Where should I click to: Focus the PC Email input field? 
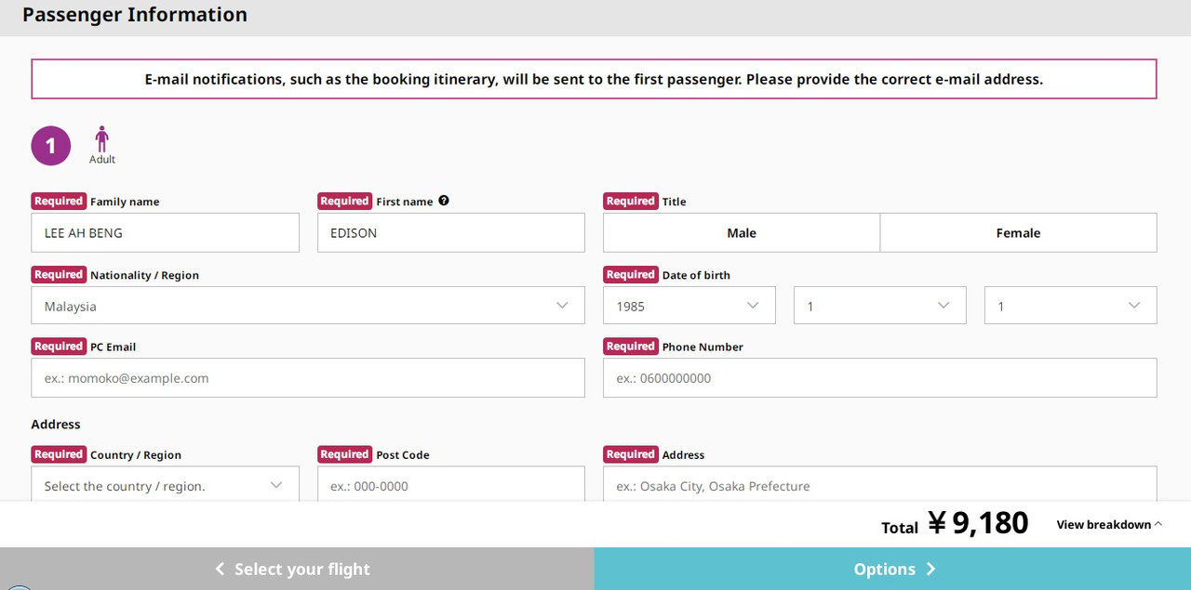[307, 378]
